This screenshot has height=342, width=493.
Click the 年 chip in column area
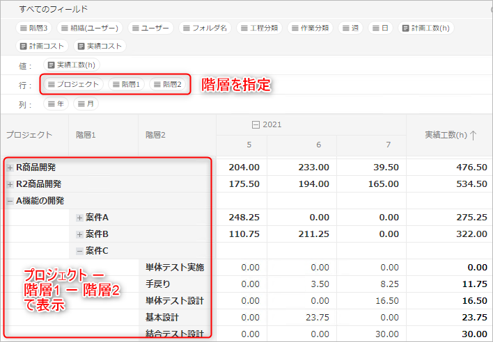(56, 104)
